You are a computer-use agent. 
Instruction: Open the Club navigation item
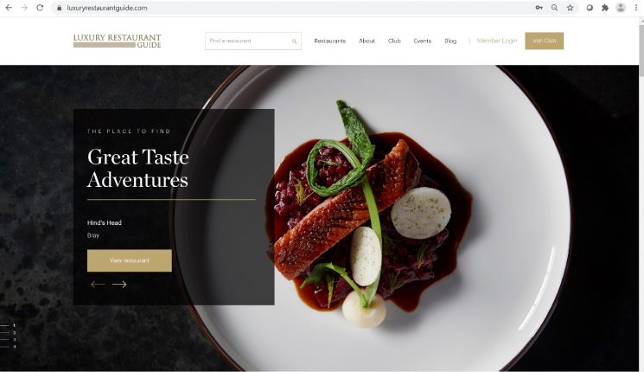pos(394,42)
